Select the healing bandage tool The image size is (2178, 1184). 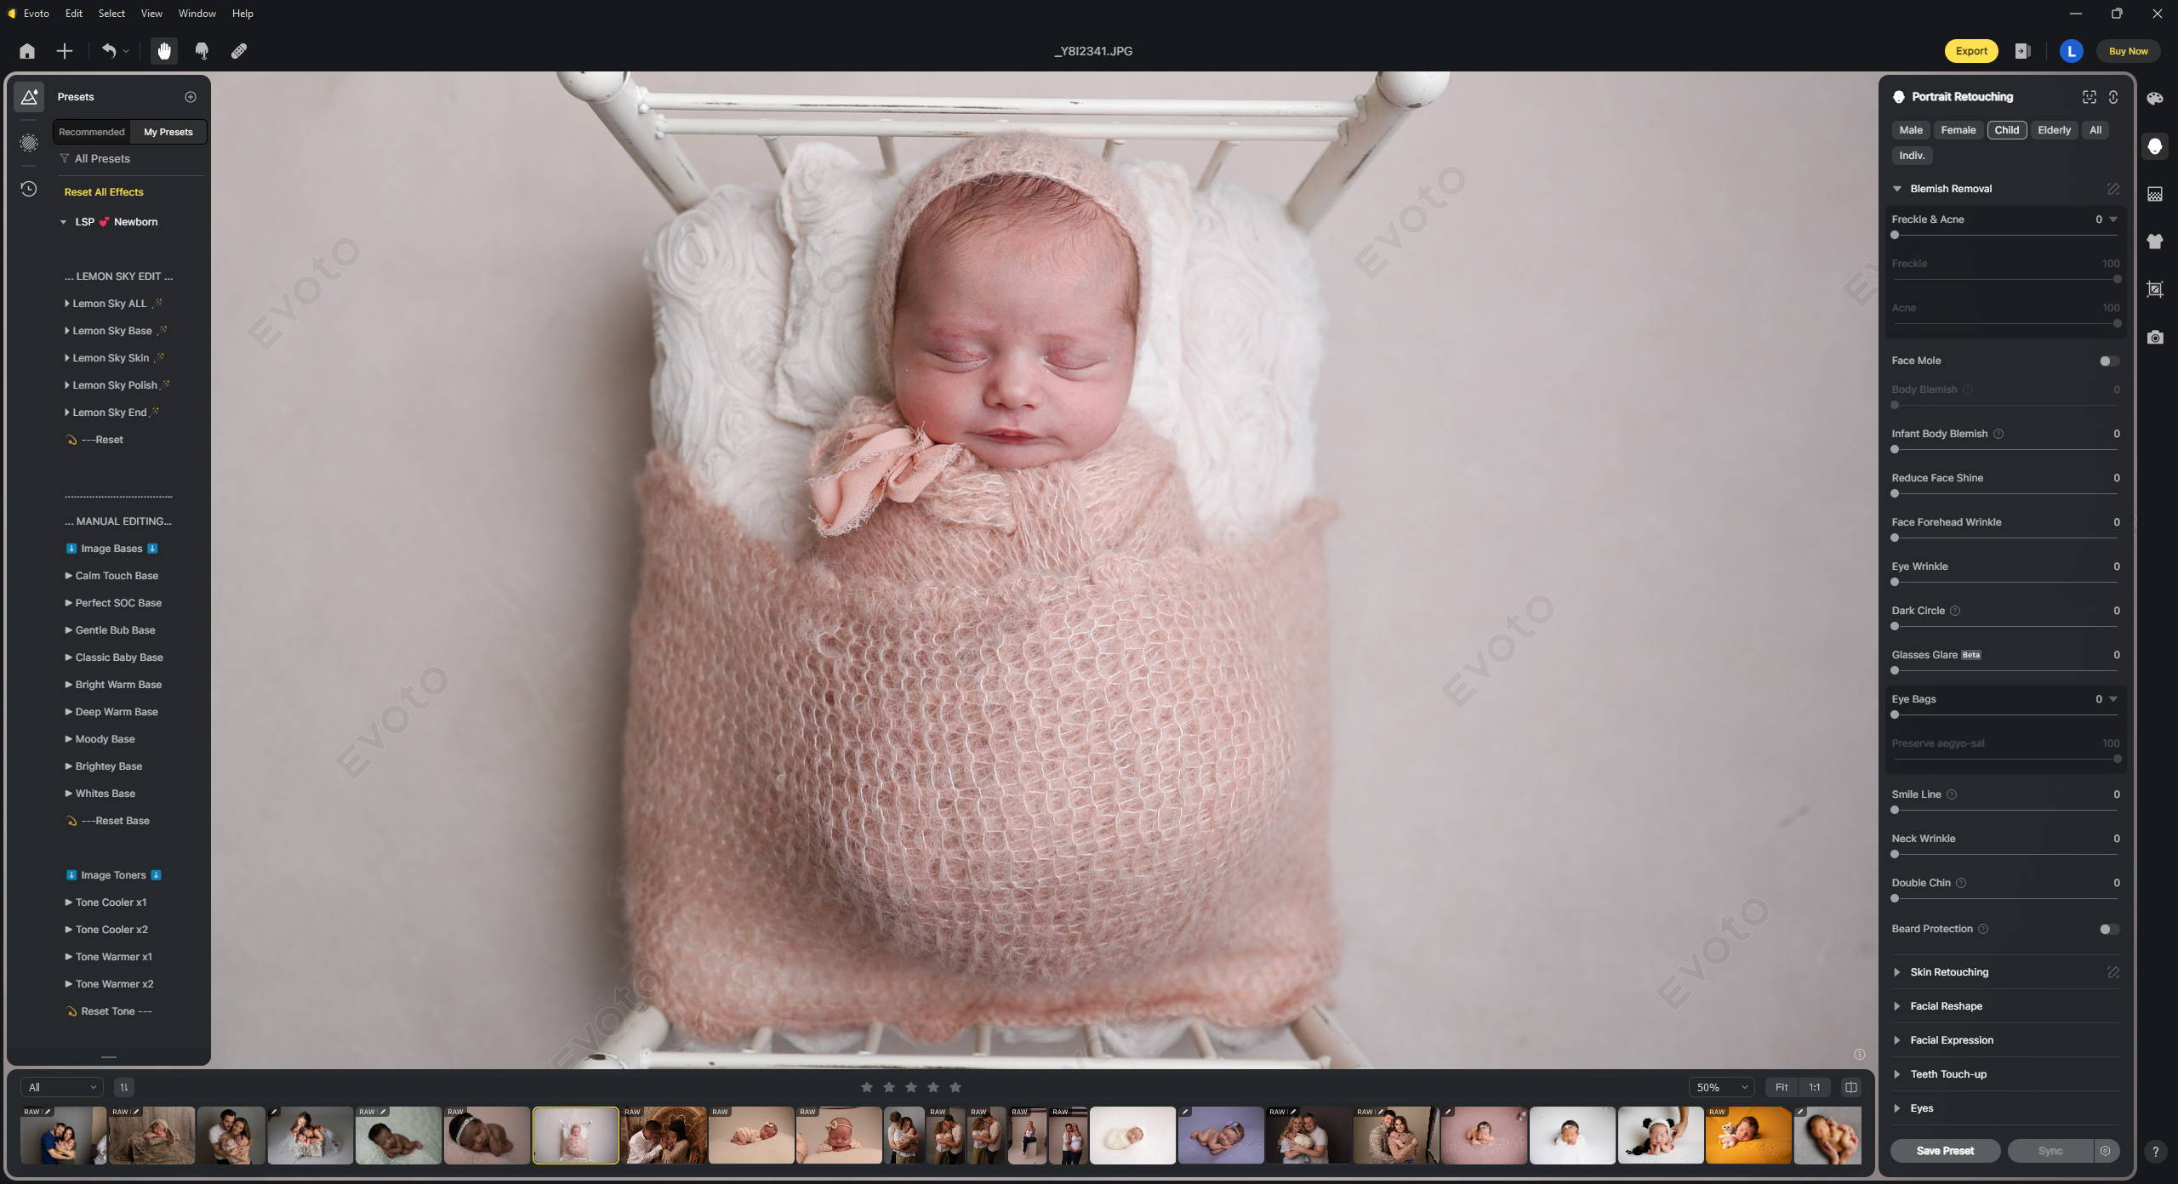click(x=239, y=51)
